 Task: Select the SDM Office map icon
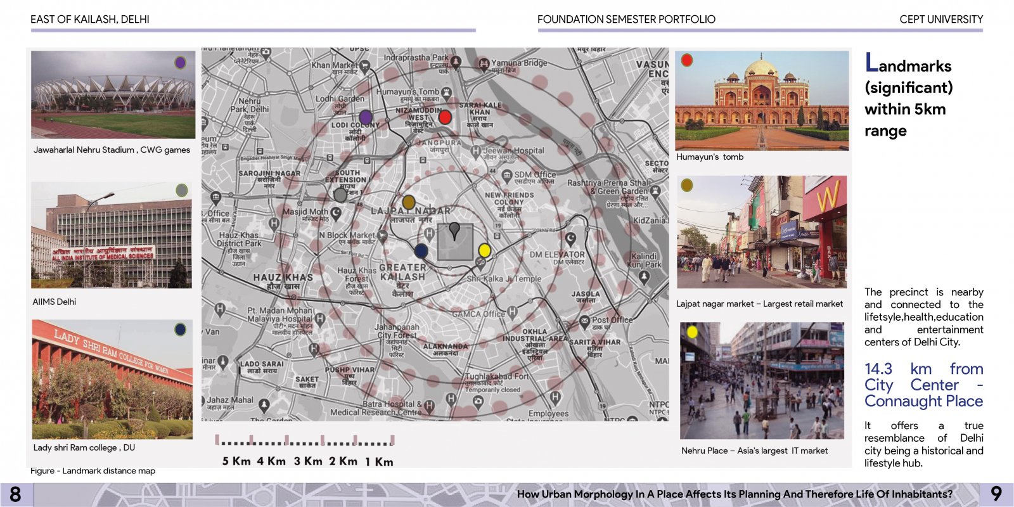(x=506, y=176)
